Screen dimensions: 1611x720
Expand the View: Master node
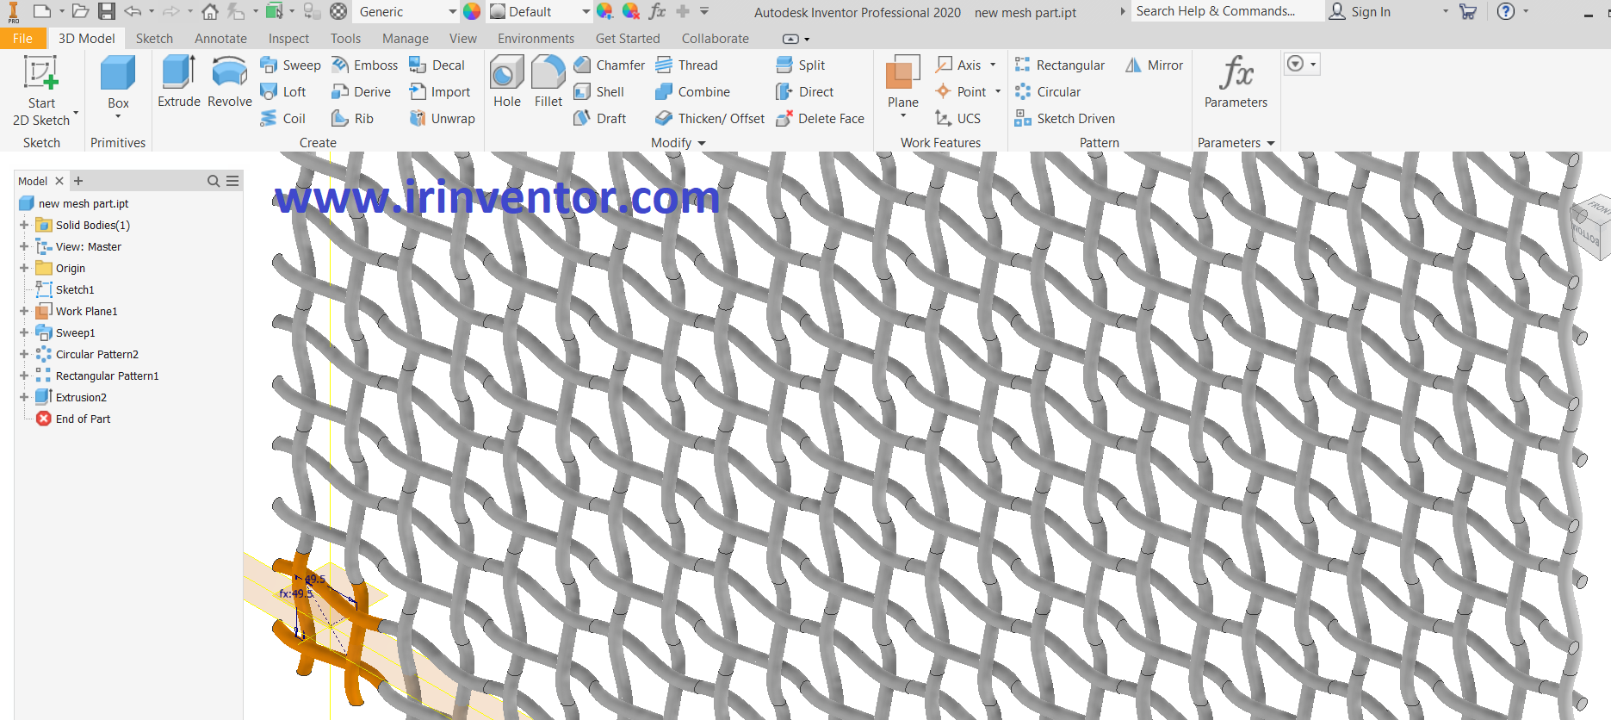point(24,246)
